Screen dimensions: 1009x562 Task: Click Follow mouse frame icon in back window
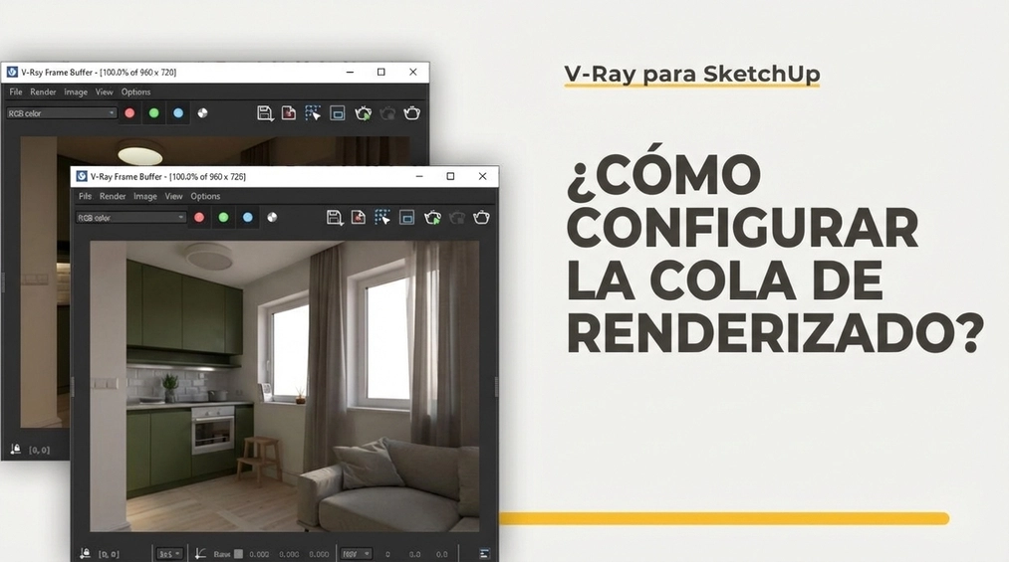click(338, 113)
